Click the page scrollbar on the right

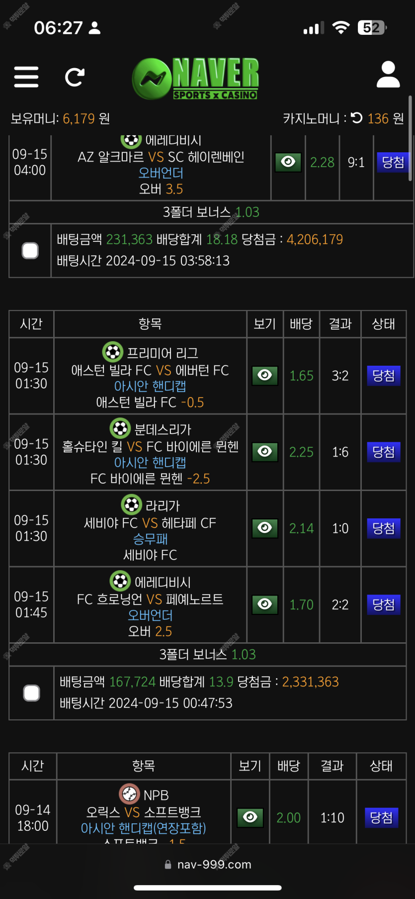410,138
